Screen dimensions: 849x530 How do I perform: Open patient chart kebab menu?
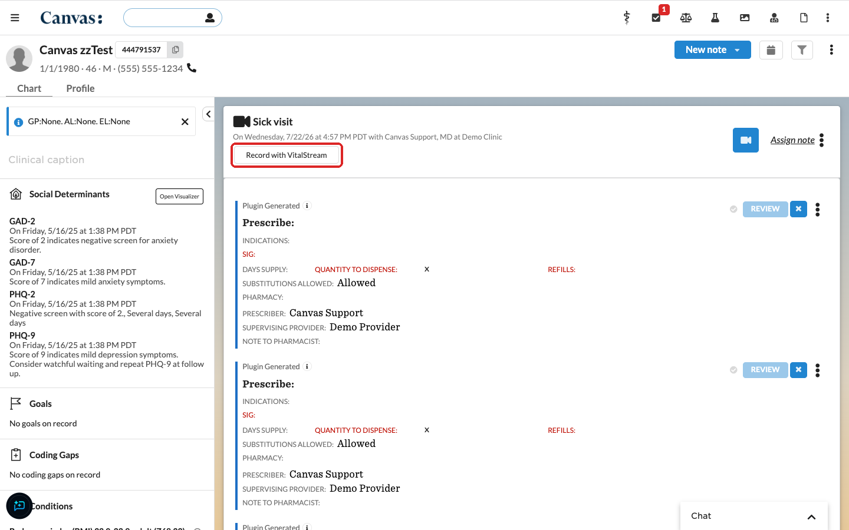tap(831, 50)
